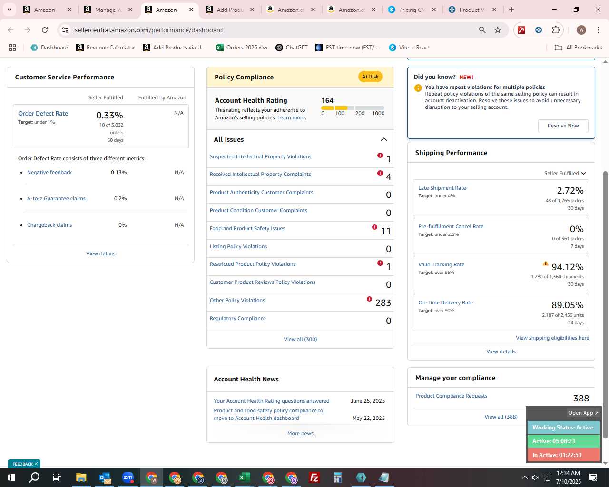609x487 pixels.
Task: Add a new browser tab
Action: click(x=511, y=10)
